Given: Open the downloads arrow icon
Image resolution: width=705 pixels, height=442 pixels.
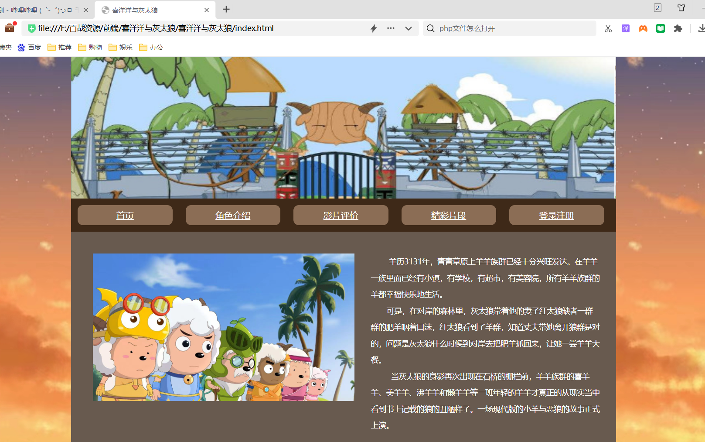Looking at the screenshot, I should [x=702, y=28].
